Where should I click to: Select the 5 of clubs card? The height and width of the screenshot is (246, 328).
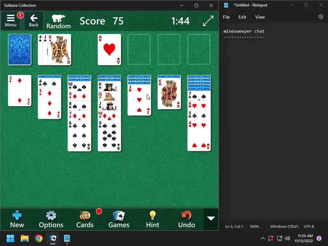coord(199,115)
